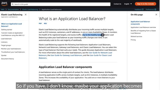Open Tutorial: Create an Application Load Balancer item
This screenshot has height=90, width=160.
click(x=13, y=34)
